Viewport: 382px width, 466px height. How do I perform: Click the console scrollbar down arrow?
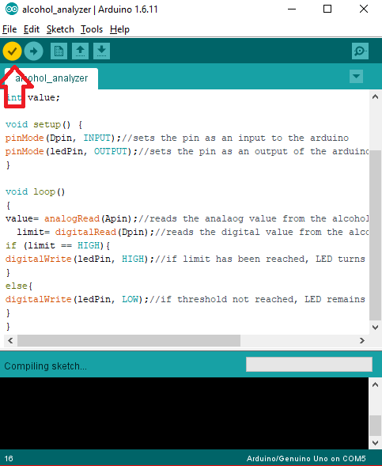(x=375, y=443)
